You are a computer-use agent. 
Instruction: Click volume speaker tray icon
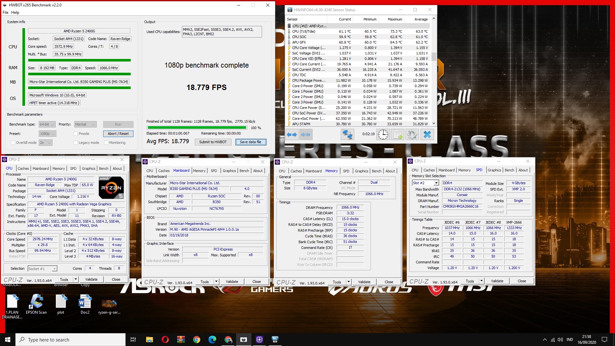(560, 340)
